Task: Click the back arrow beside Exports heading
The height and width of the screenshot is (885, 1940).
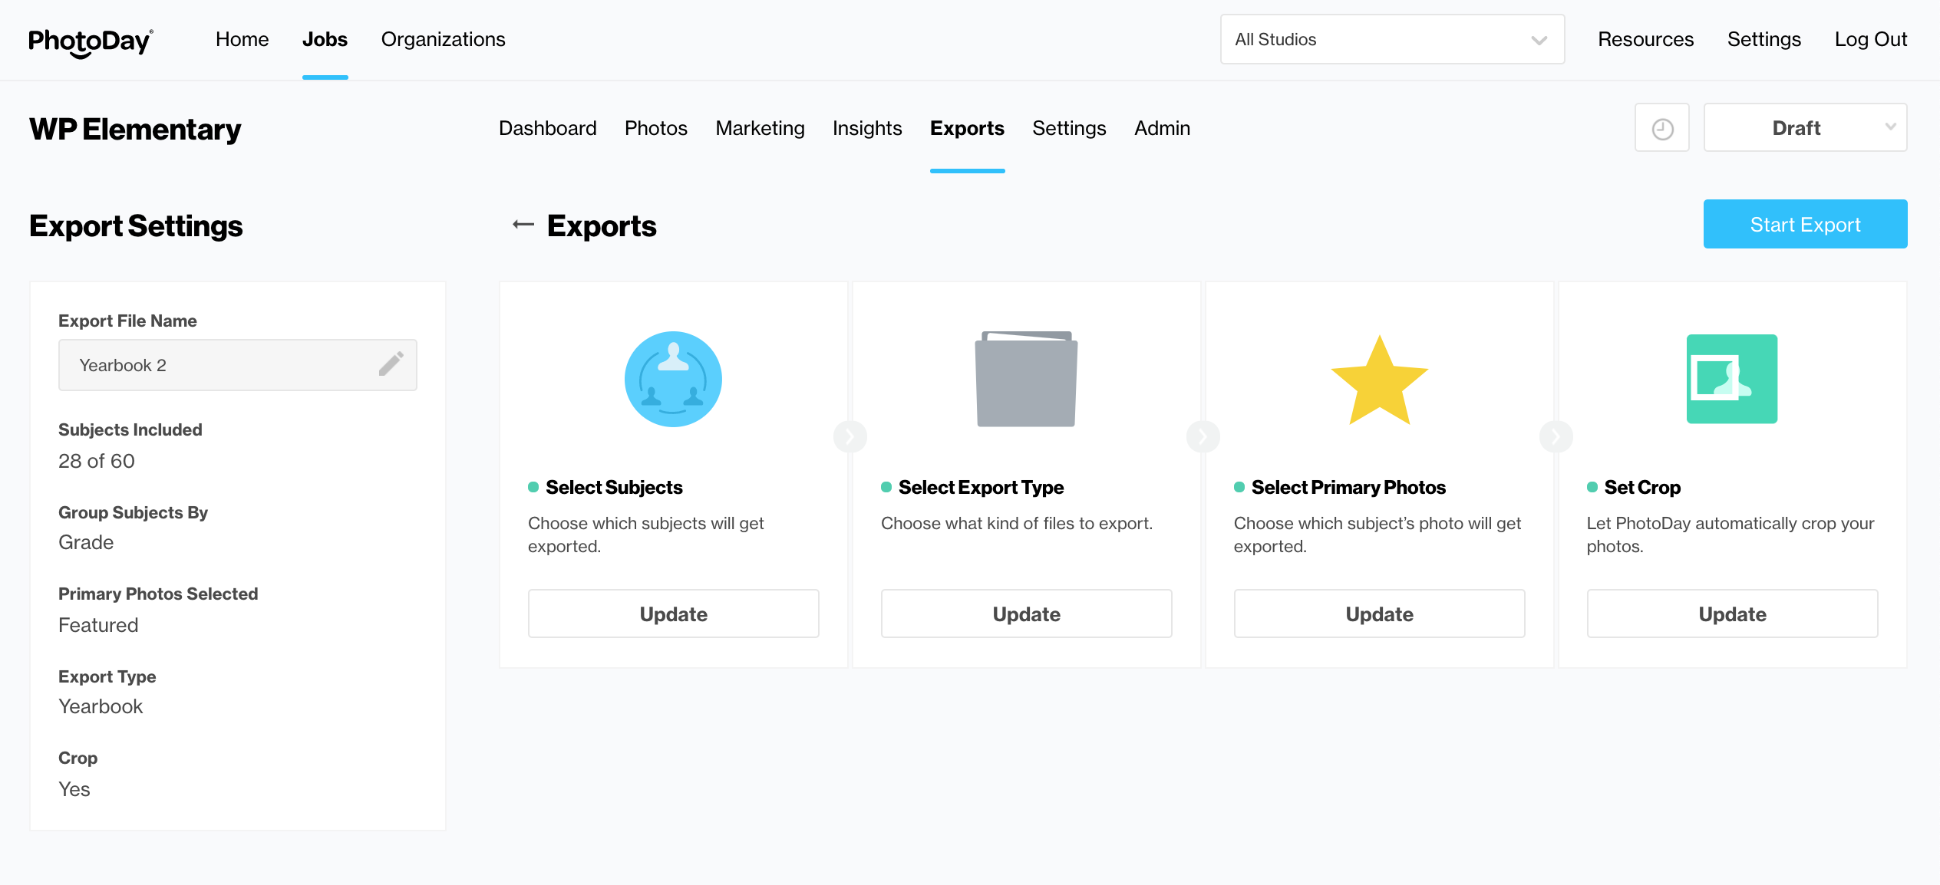Action: pos(523,224)
